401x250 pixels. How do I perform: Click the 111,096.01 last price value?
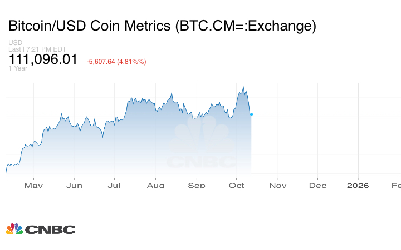click(x=43, y=60)
